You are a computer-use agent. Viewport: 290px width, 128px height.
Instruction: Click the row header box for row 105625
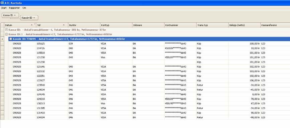pos(2,43)
